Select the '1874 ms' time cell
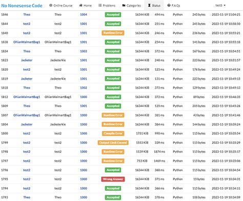The height and width of the screenshot is (201, 243). pos(159,152)
